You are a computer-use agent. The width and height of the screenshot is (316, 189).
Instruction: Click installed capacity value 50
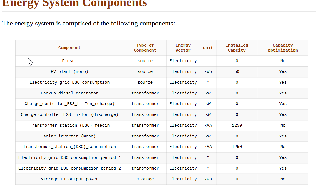point(237,72)
